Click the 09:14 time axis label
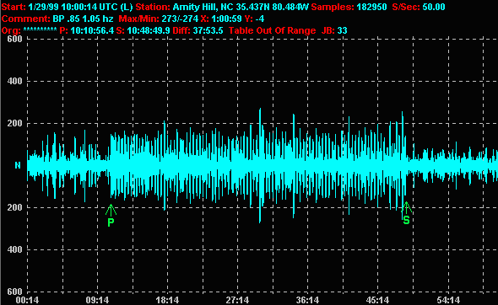Viewport: 498px width, 305px height. coord(97,300)
